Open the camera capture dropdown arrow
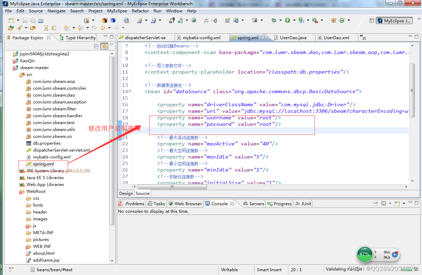This screenshot has height=275, width=422. coord(262,21)
